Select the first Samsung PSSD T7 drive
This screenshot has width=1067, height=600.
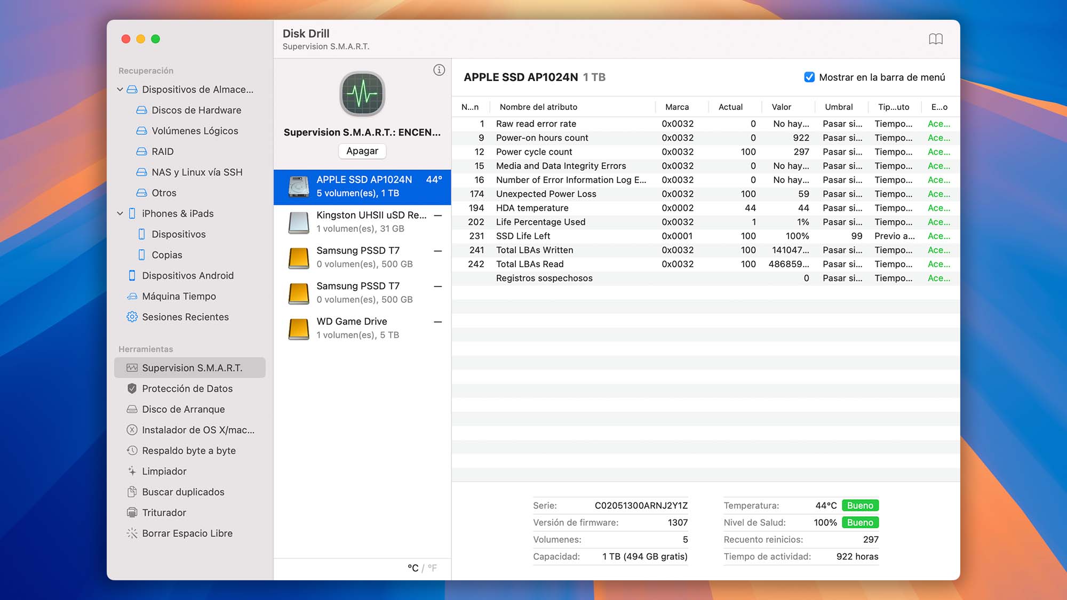(362, 258)
